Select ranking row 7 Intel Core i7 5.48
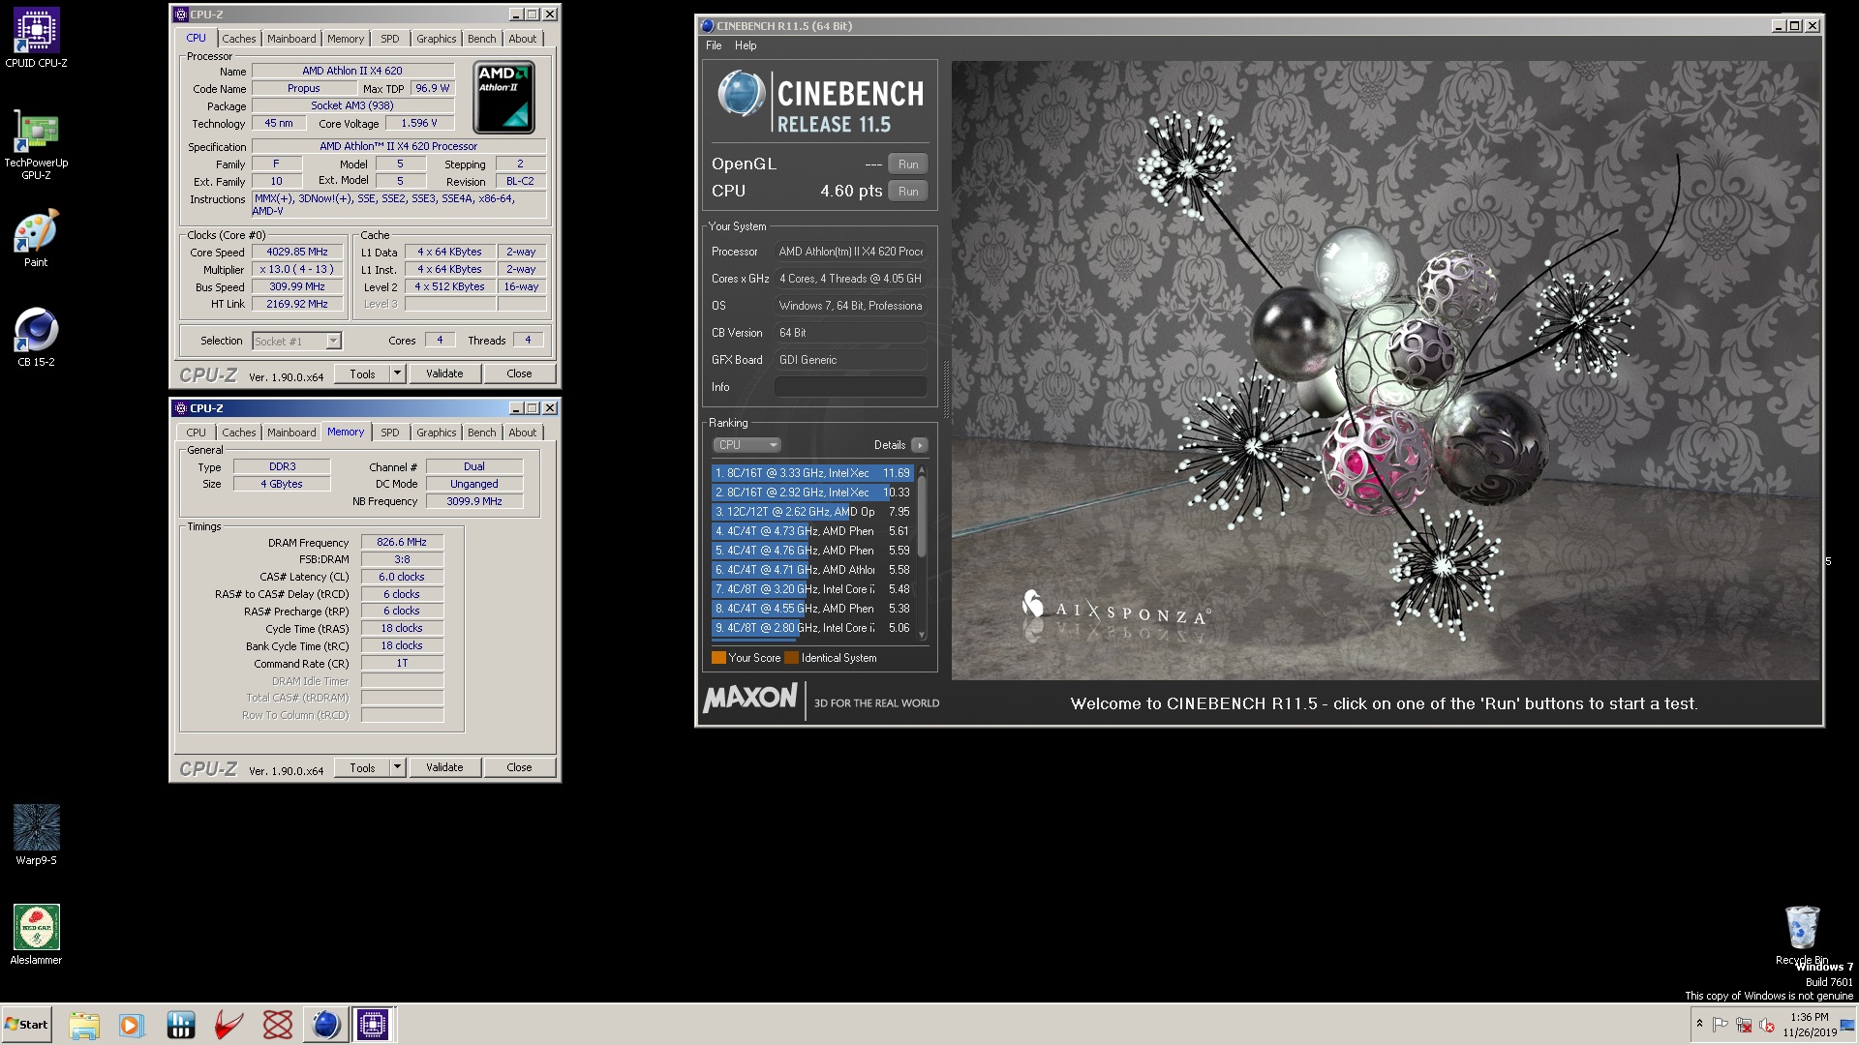Image resolution: width=1859 pixels, height=1045 pixels. [x=812, y=589]
